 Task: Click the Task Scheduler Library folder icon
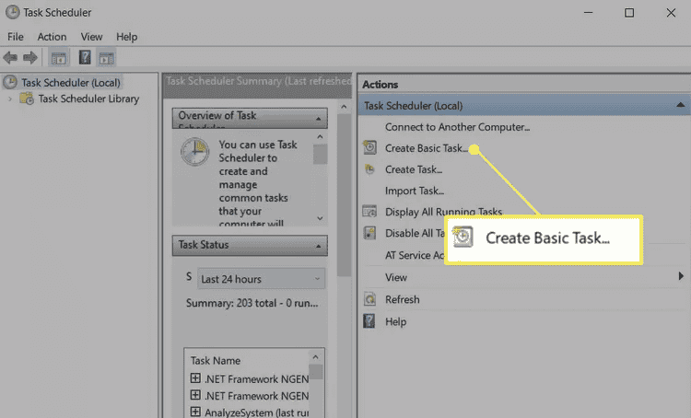(27, 99)
